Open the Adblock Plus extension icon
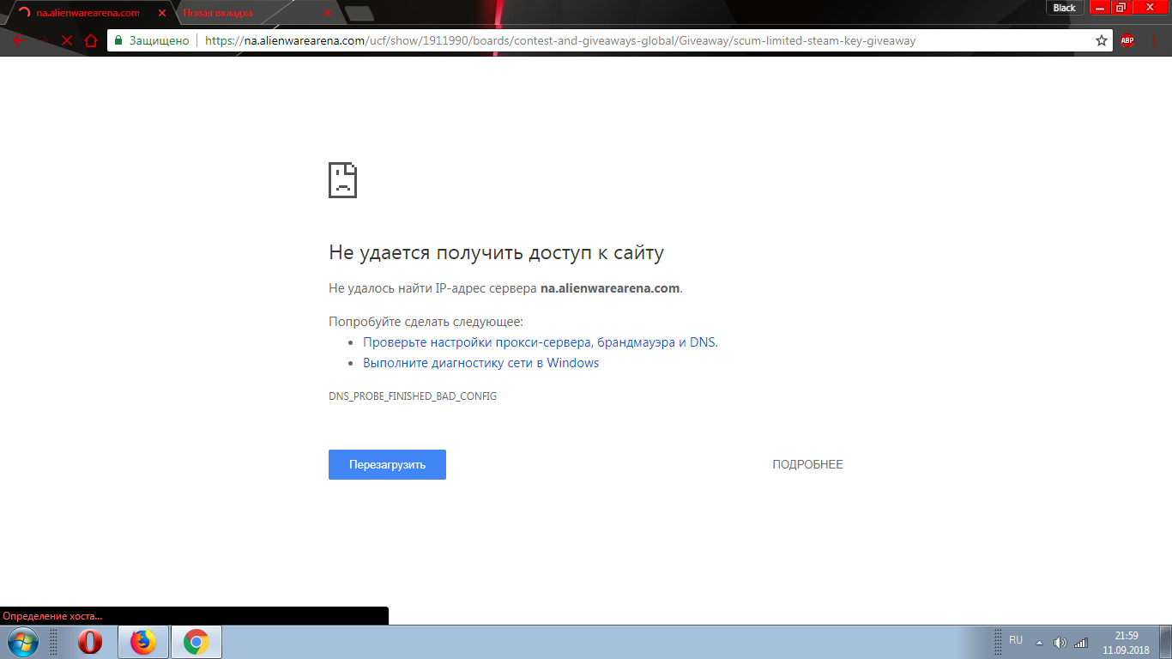This screenshot has height=659, width=1172. tap(1127, 40)
